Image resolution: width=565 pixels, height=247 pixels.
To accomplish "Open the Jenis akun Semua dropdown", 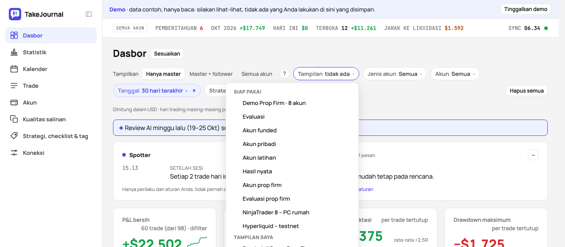I will click(395, 74).
